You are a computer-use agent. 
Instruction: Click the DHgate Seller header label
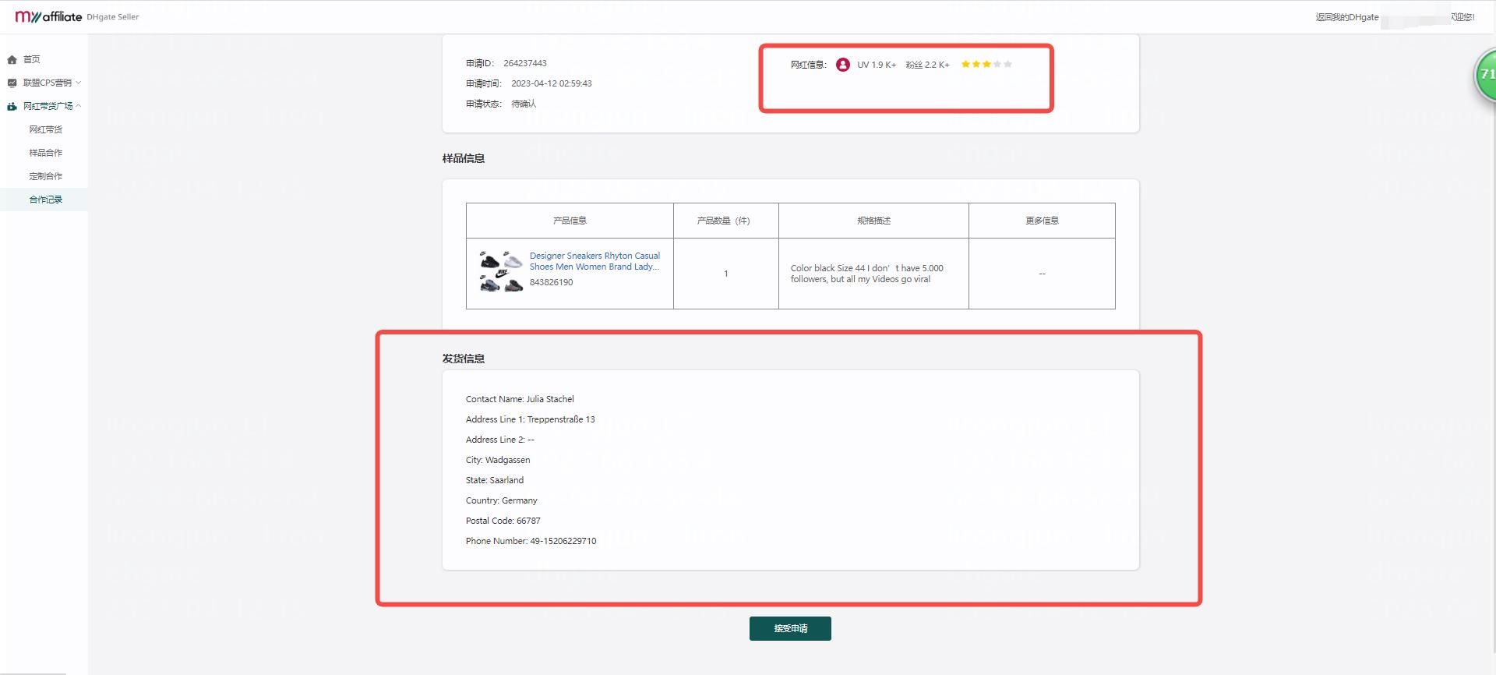coord(113,17)
